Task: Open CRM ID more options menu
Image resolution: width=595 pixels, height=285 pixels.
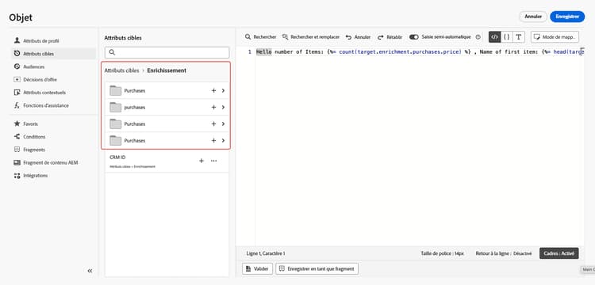Action: click(213, 161)
